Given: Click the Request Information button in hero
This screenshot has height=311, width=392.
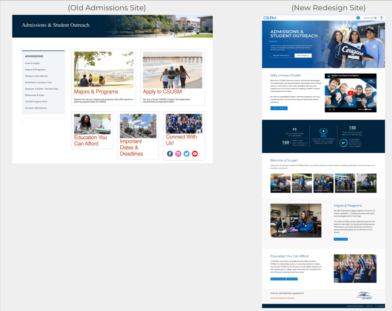Looking at the screenshot, I should [282, 55].
